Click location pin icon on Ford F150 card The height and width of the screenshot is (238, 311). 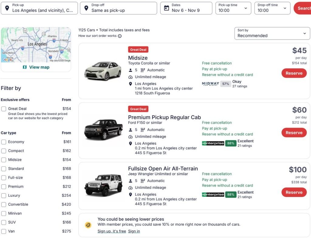[131, 144]
